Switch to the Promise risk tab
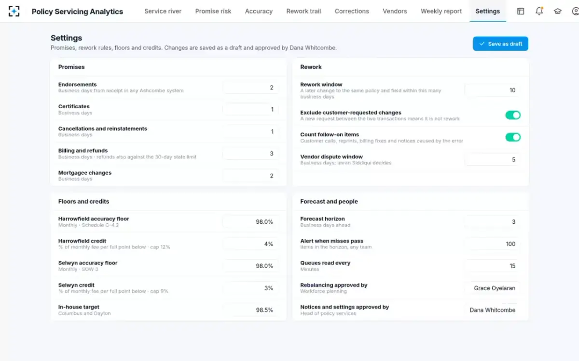 tap(213, 11)
